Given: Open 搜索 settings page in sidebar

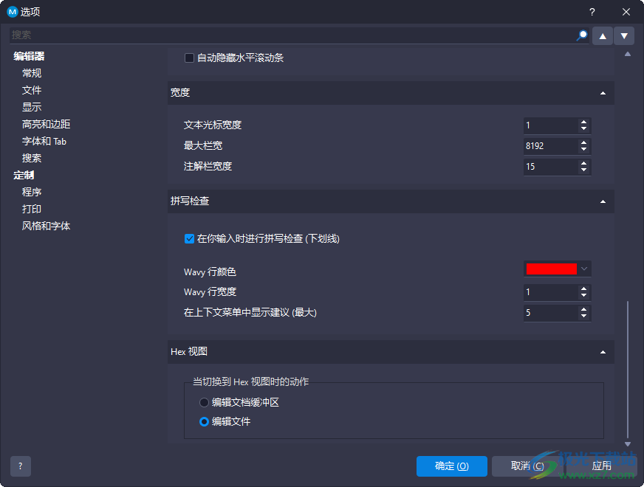Looking at the screenshot, I should [32, 158].
